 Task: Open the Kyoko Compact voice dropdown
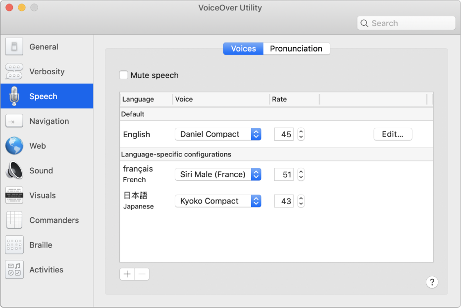(218, 201)
